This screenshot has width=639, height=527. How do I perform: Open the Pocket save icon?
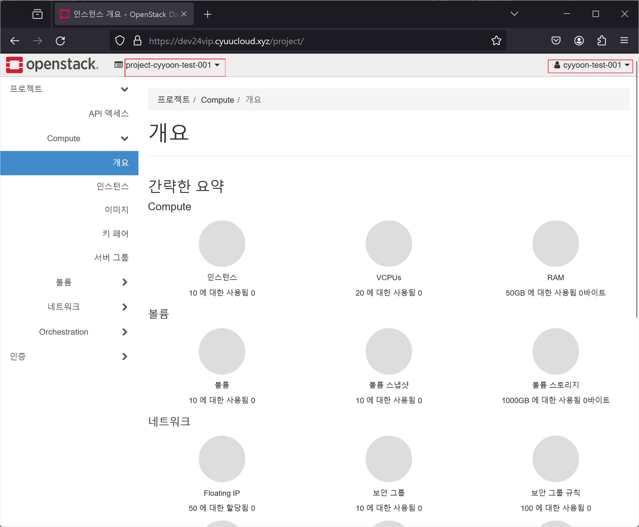[x=556, y=41]
